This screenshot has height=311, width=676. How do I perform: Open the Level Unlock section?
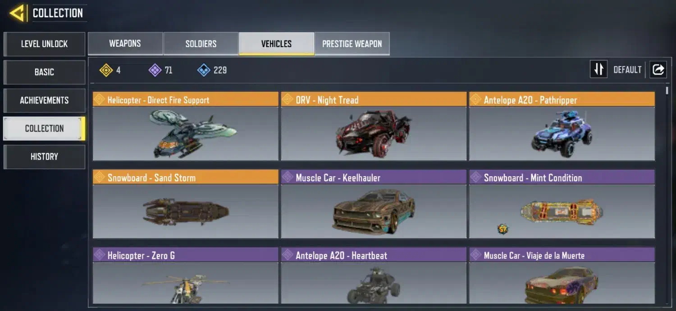point(44,44)
